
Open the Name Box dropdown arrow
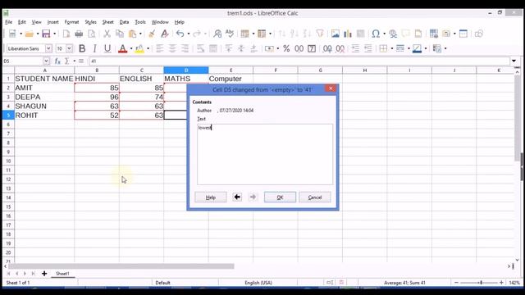pos(46,61)
